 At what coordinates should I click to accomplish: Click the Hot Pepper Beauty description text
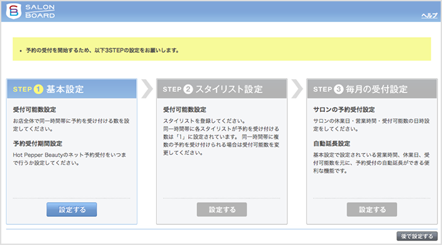70,159
